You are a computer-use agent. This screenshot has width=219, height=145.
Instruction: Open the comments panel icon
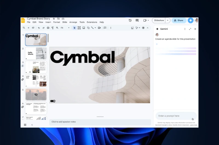click(x=137, y=20)
